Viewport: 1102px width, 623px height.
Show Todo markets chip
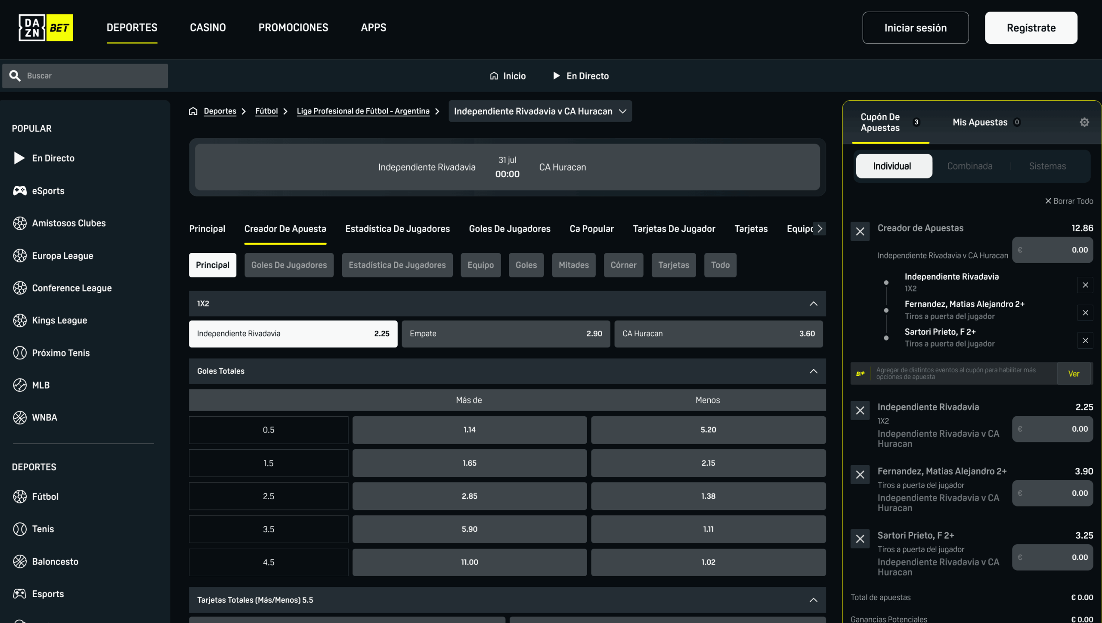[x=720, y=265]
